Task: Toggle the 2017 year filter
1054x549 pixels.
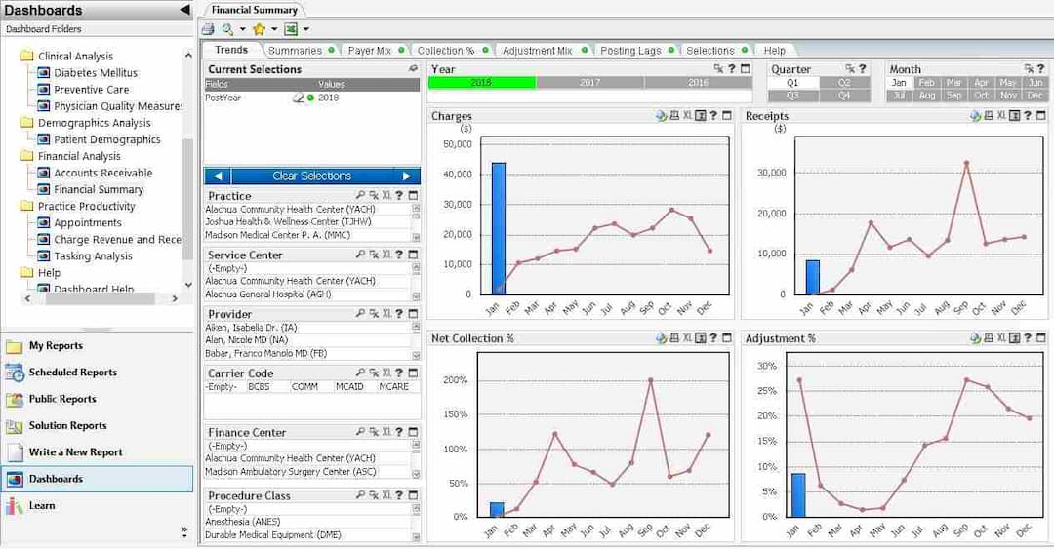Action: point(589,83)
